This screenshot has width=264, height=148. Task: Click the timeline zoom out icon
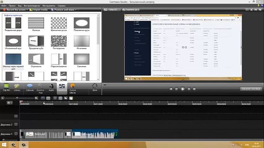pyautogui.click(x=2, y=98)
